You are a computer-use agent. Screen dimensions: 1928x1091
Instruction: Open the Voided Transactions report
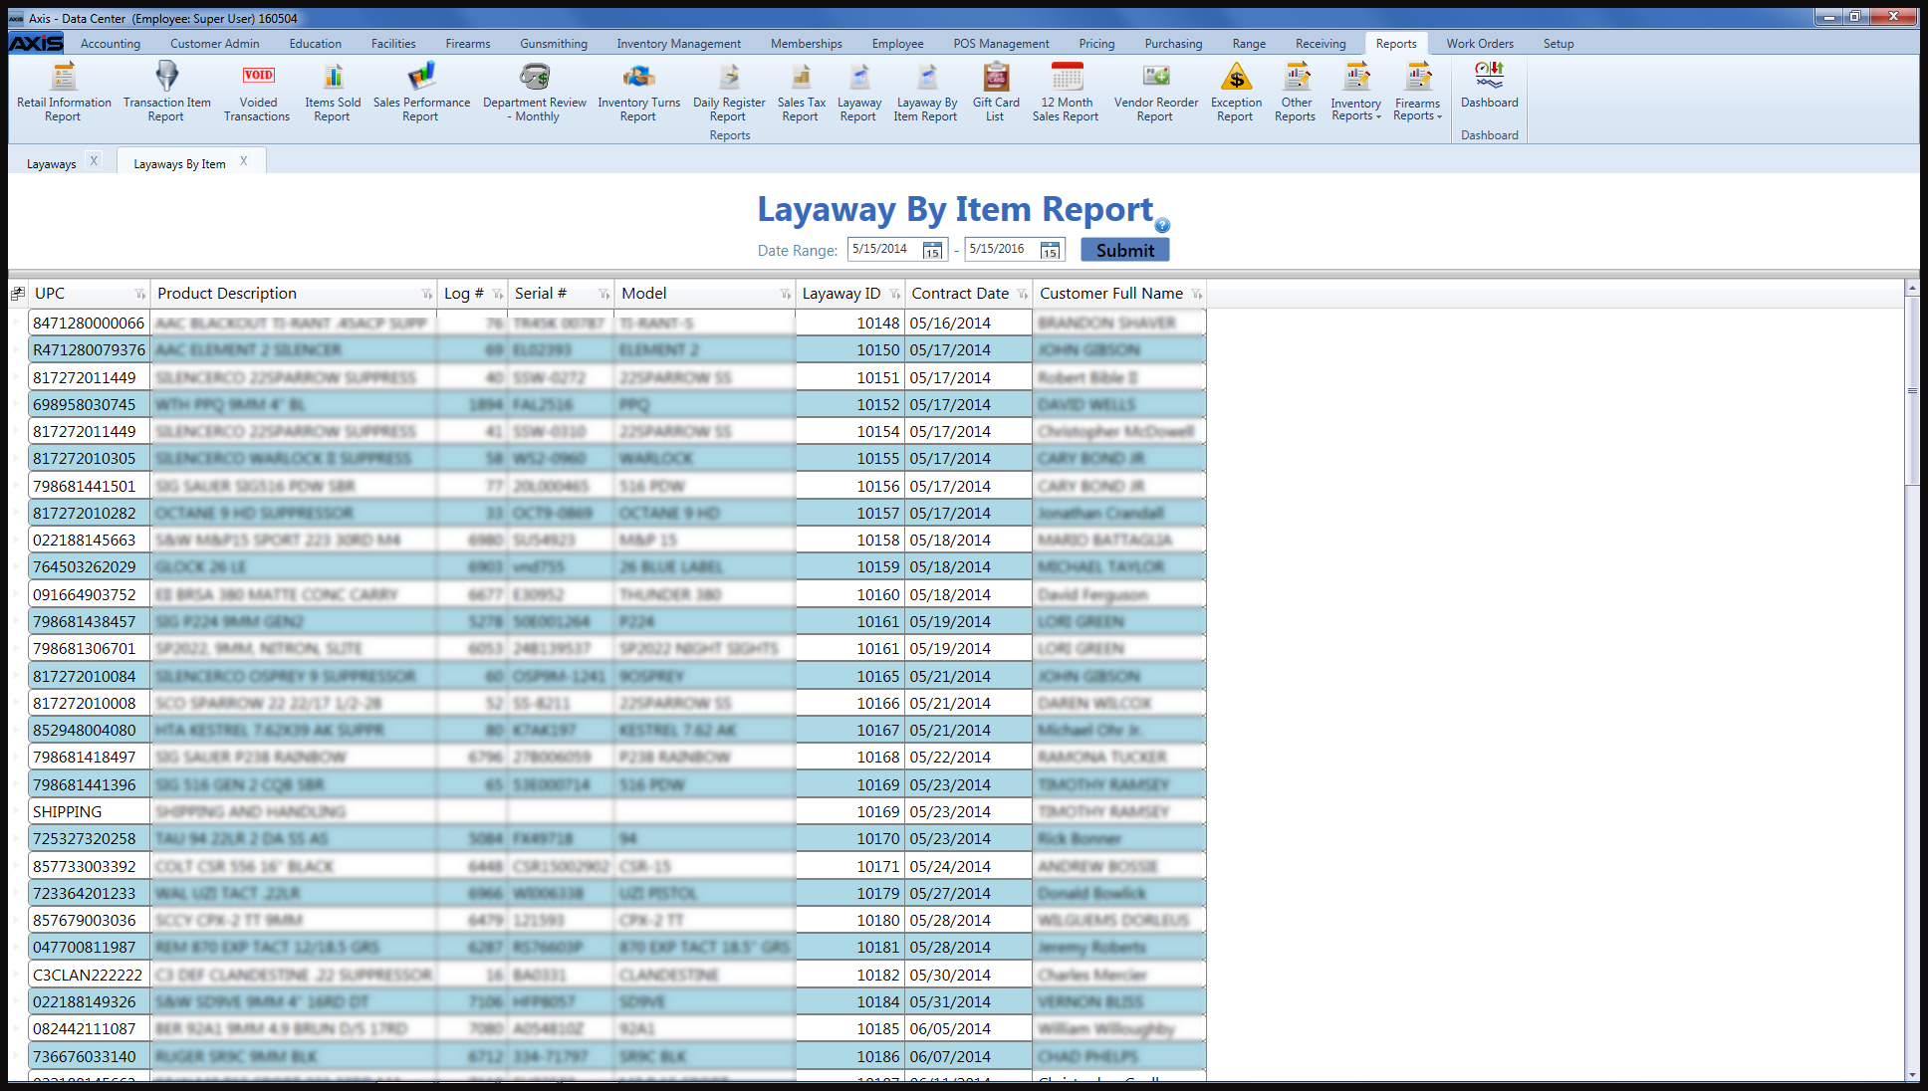point(258,92)
